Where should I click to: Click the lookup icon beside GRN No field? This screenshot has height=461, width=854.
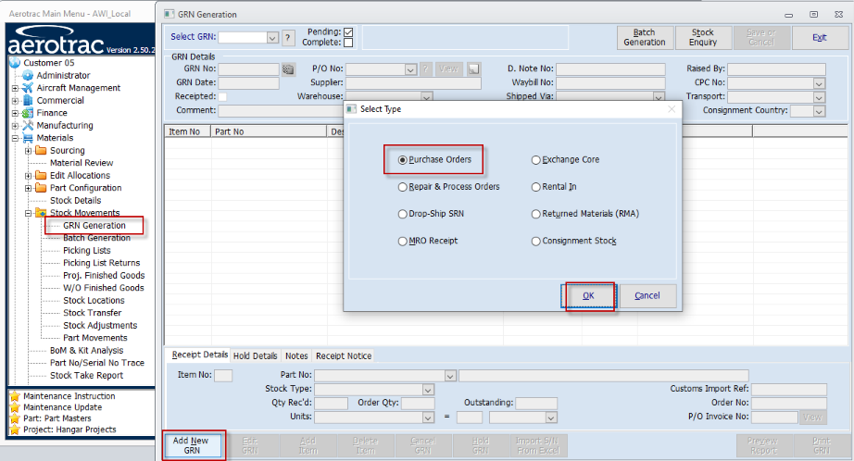(x=288, y=69)
